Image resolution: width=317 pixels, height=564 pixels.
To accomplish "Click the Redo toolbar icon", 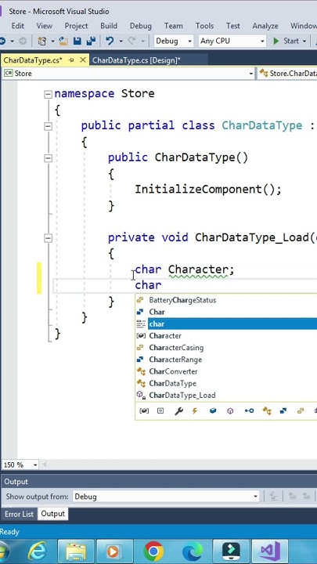I will pos(132,41).
